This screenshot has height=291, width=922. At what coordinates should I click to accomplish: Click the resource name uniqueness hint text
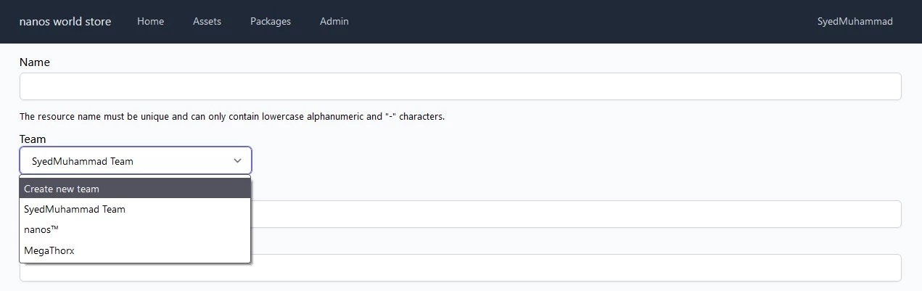pos(232,116)
